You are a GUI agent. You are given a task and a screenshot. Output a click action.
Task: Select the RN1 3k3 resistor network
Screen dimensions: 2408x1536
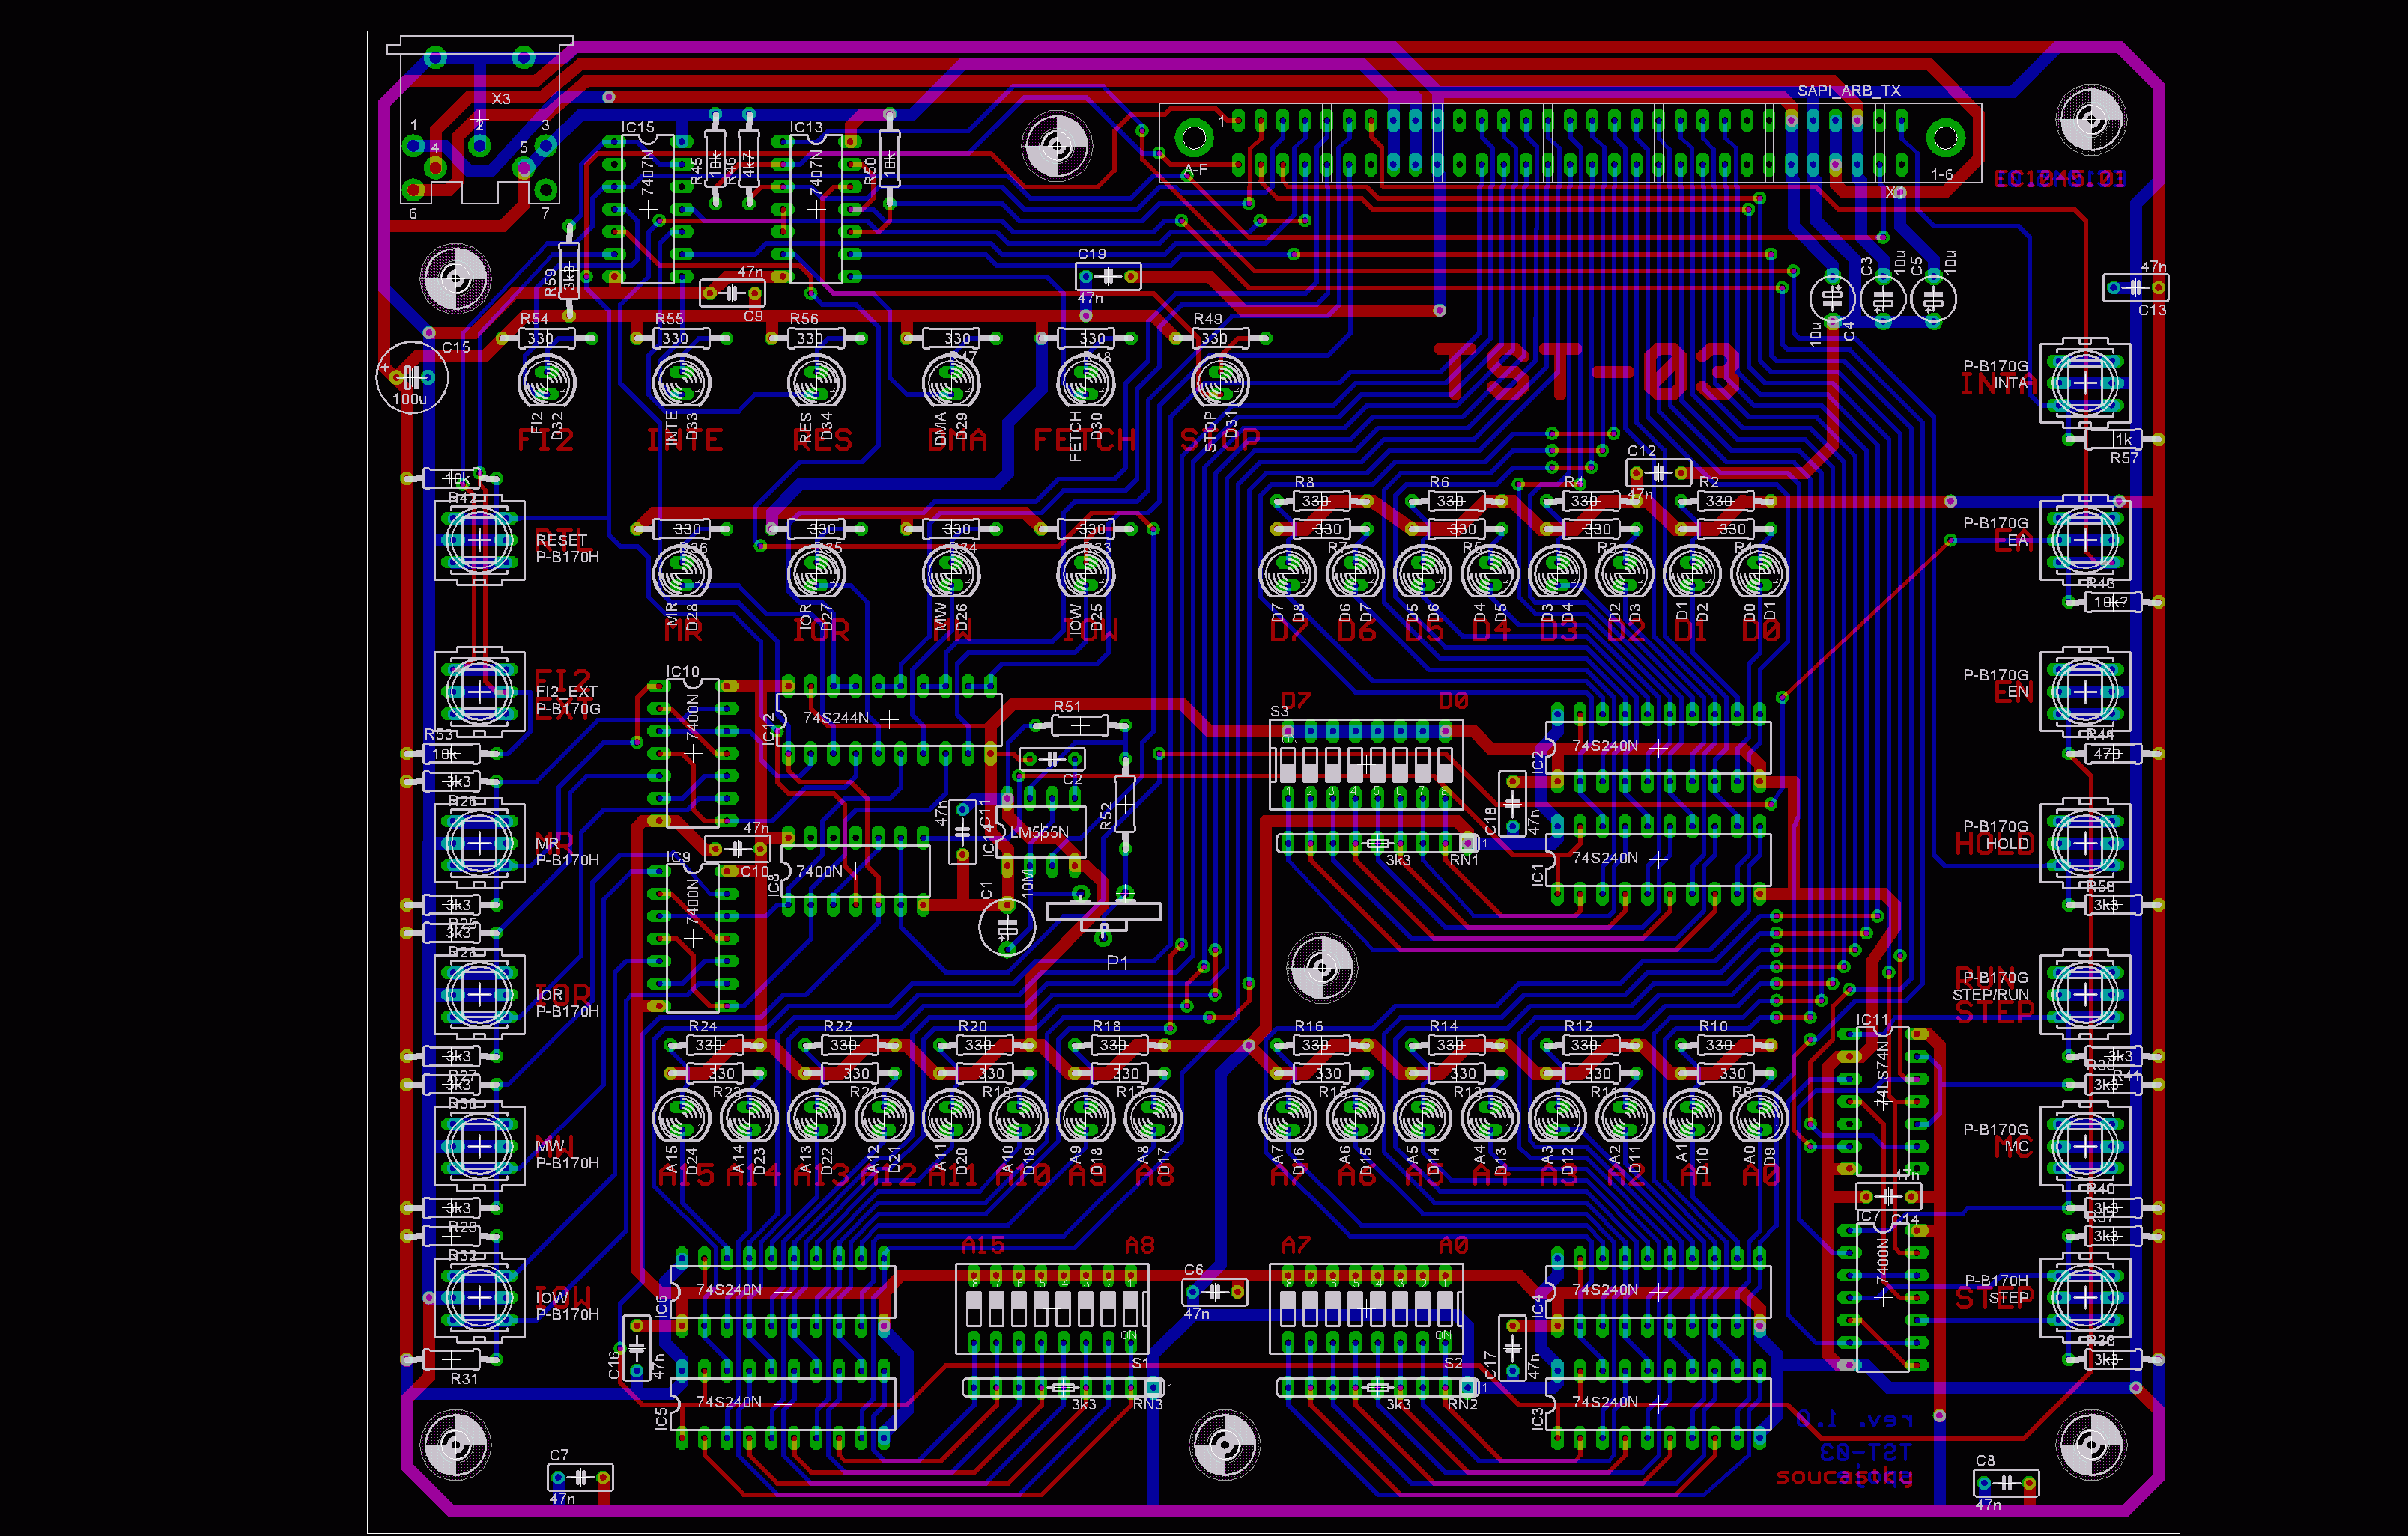coord(1378,844)
